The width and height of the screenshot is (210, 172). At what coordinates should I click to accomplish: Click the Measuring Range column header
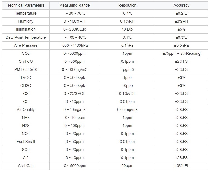[74, 5]
